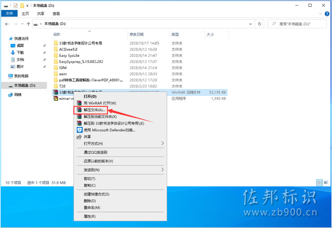
Task: Choose 重命名(M) in context menu
Action: click(x=120, y=208)
